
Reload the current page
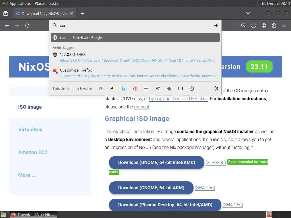27,25
